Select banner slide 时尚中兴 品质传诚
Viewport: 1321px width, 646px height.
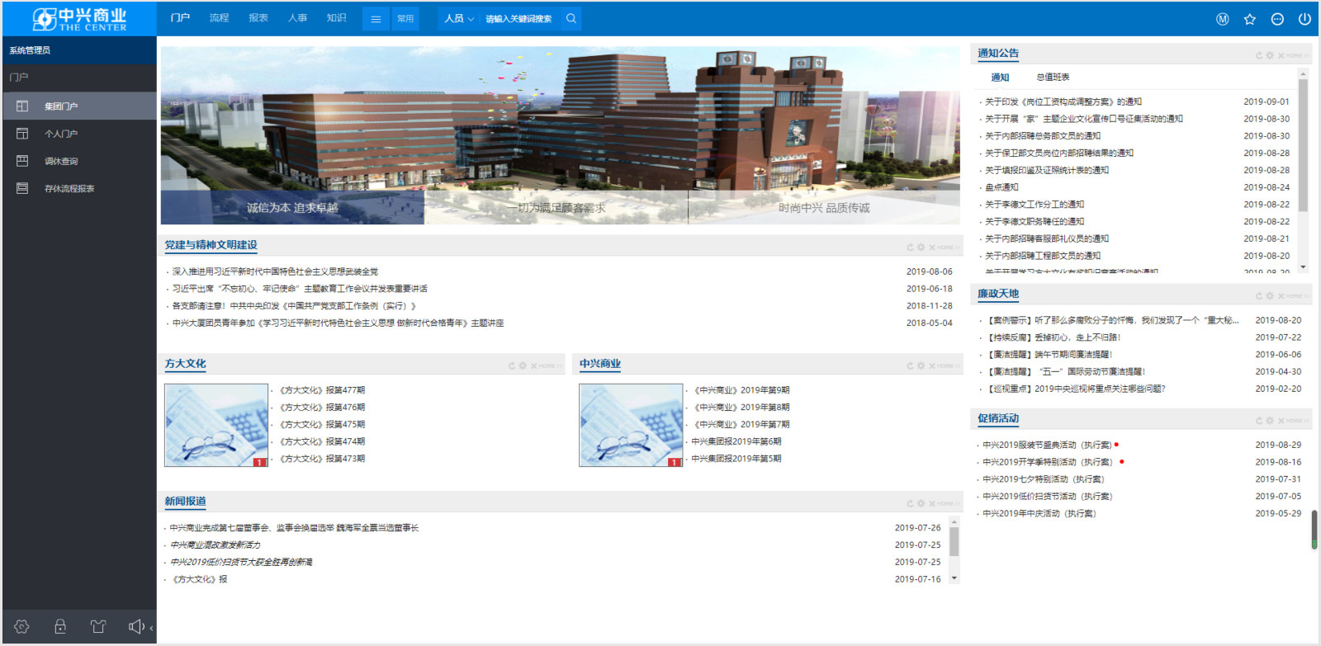tap(824, 208)
